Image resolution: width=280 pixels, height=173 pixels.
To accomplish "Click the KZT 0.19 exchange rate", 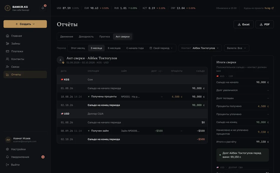I will coord(154,8).
